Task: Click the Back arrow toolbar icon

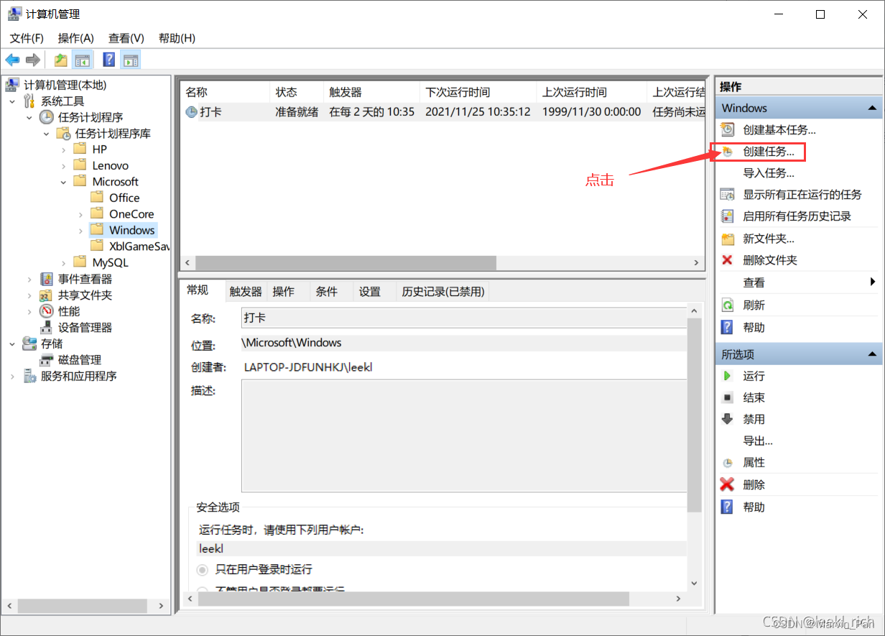Action: [12, 60]
